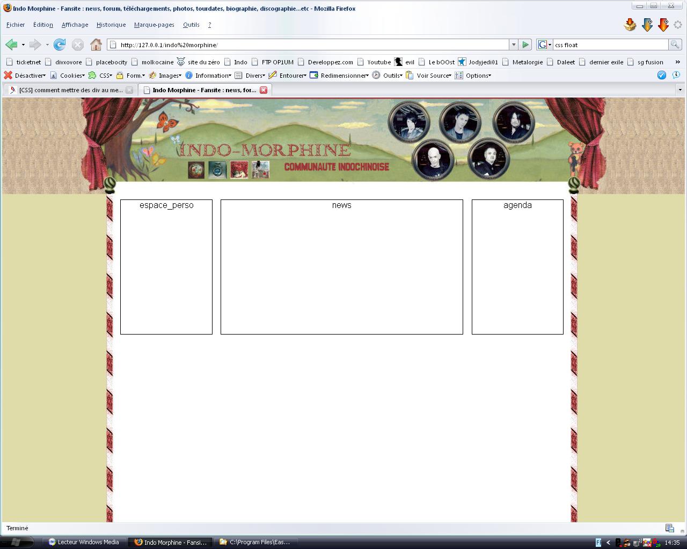The width and height of the screenshot is (687, 549).
Task: Go back with the green Back arrow
Action: (x=11, y=44)
